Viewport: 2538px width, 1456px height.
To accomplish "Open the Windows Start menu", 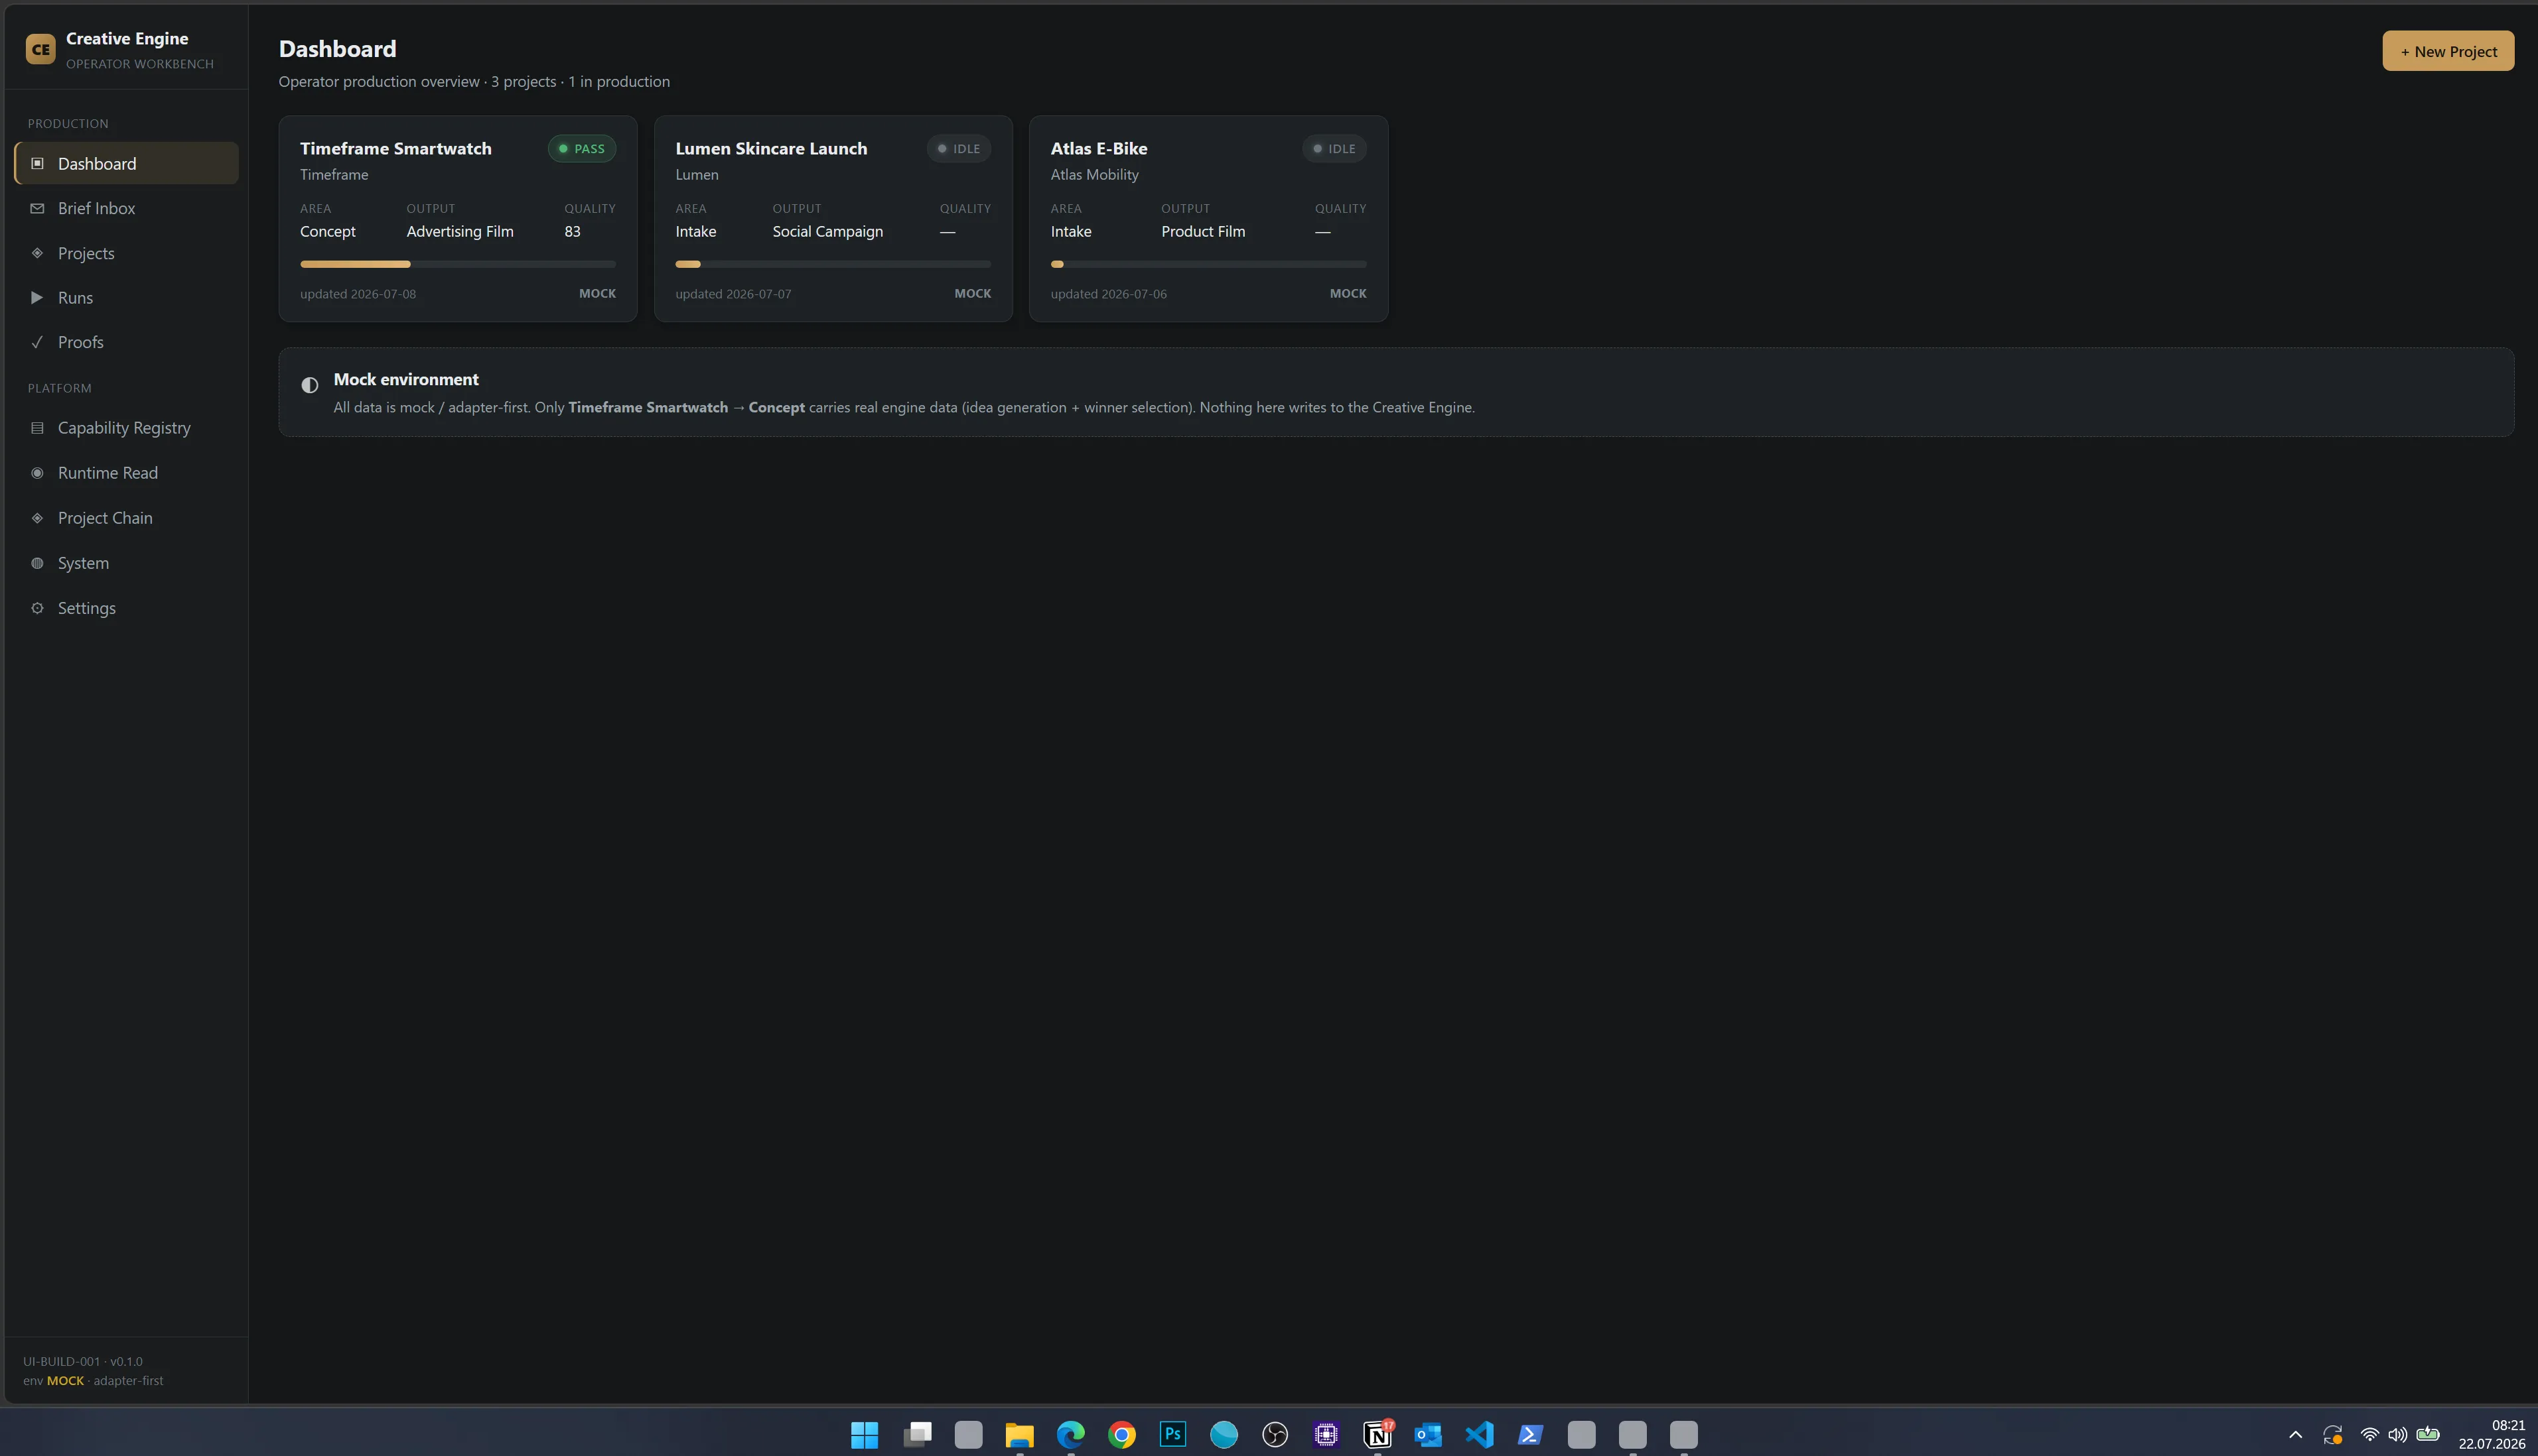I will (865, 1435).
